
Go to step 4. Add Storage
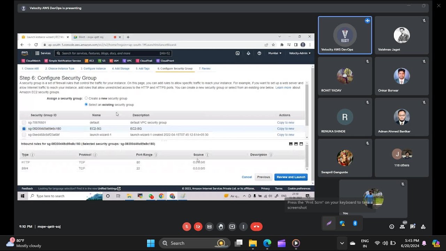pyautogui.click(x=121, y=69)
